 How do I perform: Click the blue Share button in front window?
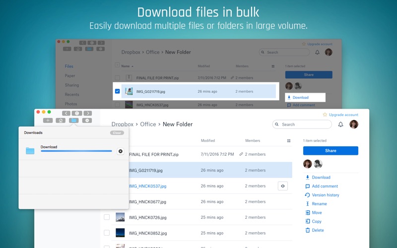click(331, 151)
